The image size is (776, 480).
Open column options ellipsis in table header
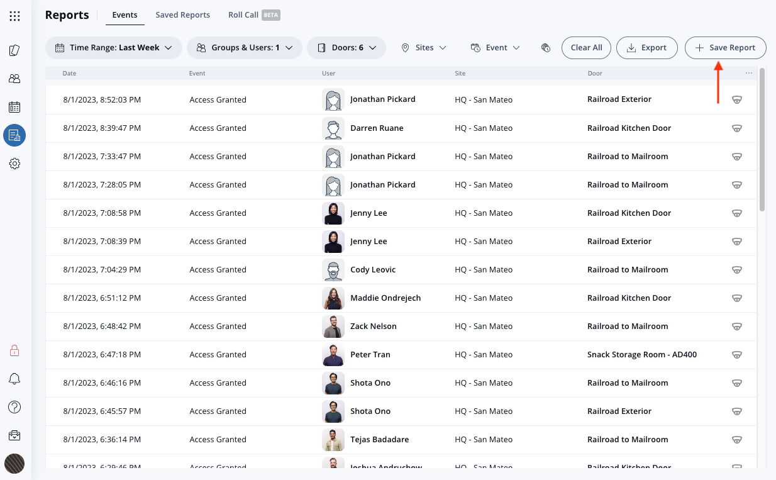[748, 73]
